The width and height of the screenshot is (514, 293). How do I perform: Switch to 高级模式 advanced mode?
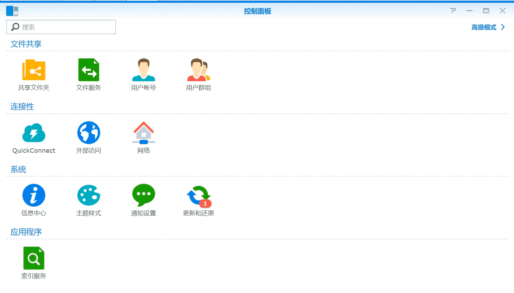tap(488, 27)
